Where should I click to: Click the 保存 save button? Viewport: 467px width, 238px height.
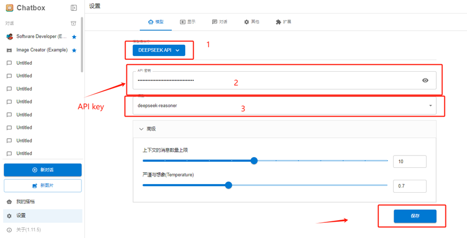click(x=415, y=216)
